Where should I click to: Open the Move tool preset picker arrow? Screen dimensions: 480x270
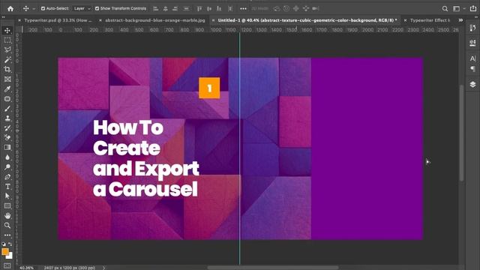pyautogui.click(x=34, y=9)
